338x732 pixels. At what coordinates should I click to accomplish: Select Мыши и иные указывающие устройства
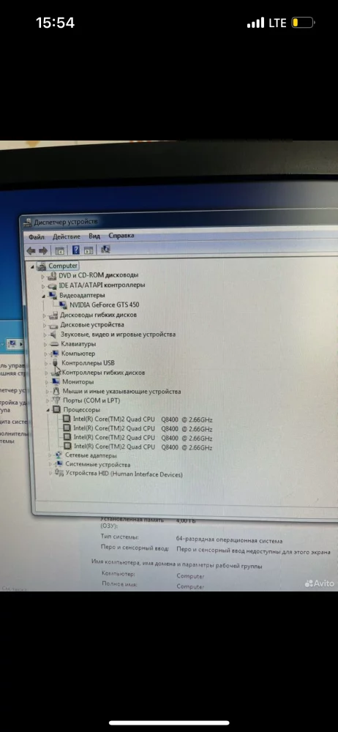pyautogui.click(x=121, y=392)
